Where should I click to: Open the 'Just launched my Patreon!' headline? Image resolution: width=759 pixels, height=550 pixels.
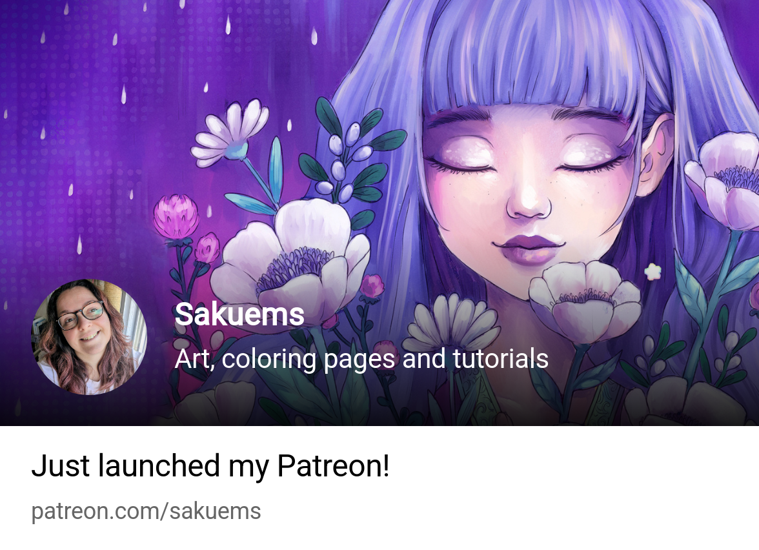click(x=210, y=466)
